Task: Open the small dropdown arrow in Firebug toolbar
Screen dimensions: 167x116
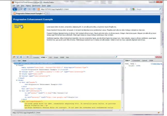Action: 31,57
